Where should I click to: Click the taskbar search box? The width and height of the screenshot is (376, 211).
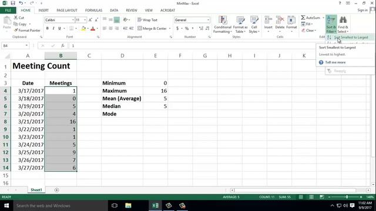point(61,206)
